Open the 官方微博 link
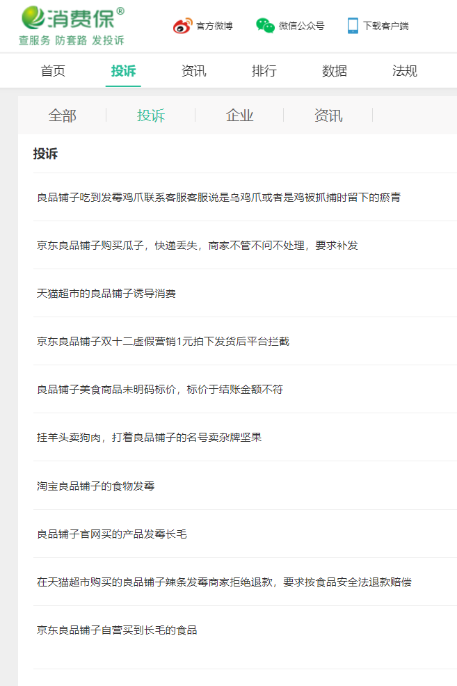This screenshot has width=457, height=686. pos(214,26)
